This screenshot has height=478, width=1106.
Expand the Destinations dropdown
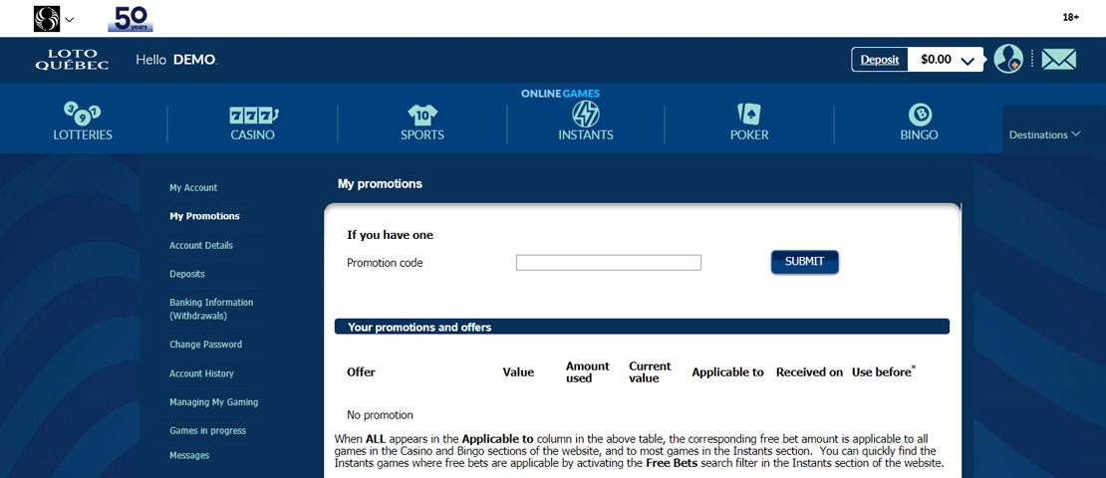point(1044,134)
